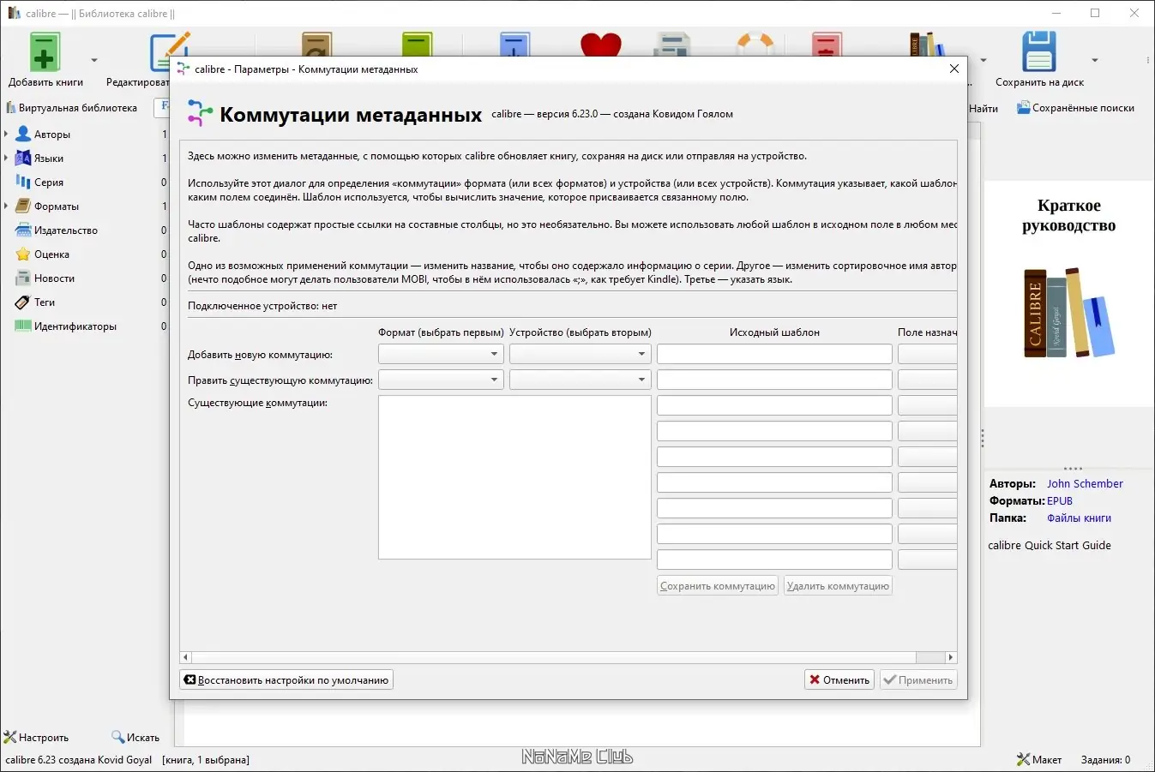Click the Отменить button

[839, 680]
